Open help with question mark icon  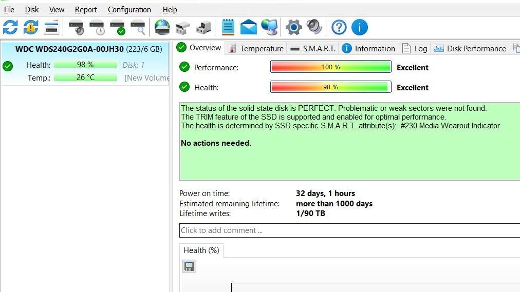pyautogui.click(x=339, y=27)
